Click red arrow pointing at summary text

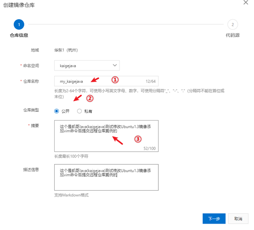point(118,140)
